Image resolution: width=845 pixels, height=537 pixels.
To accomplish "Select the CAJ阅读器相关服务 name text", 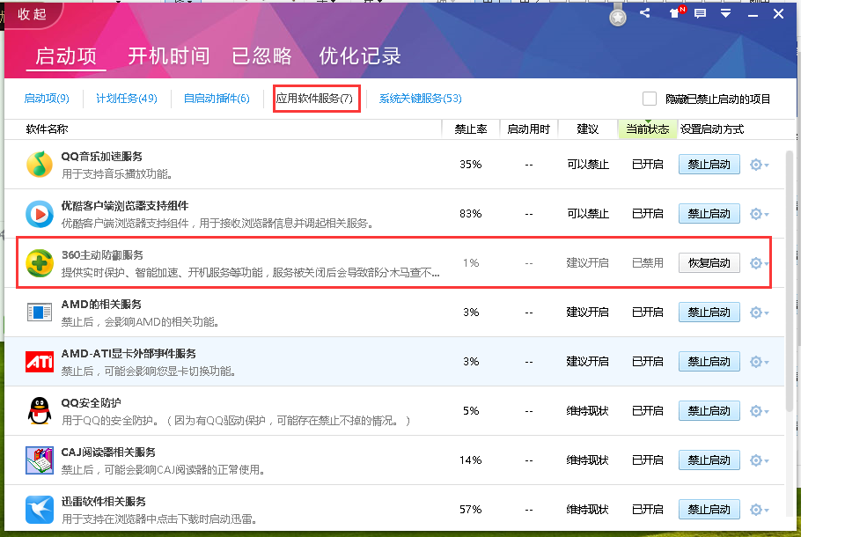I will (x=108, y=452).
